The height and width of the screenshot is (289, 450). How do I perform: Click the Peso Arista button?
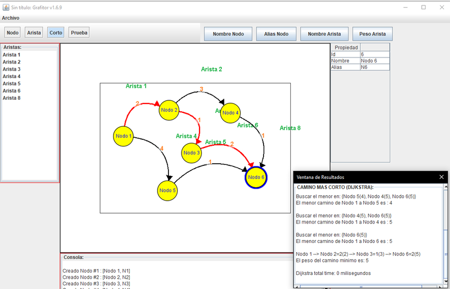click(372, 34)
